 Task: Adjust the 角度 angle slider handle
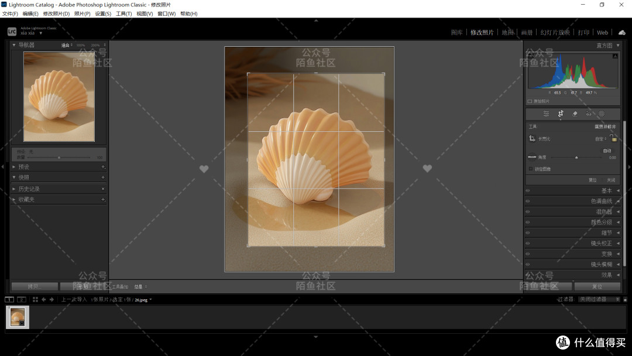pos(576,158)
